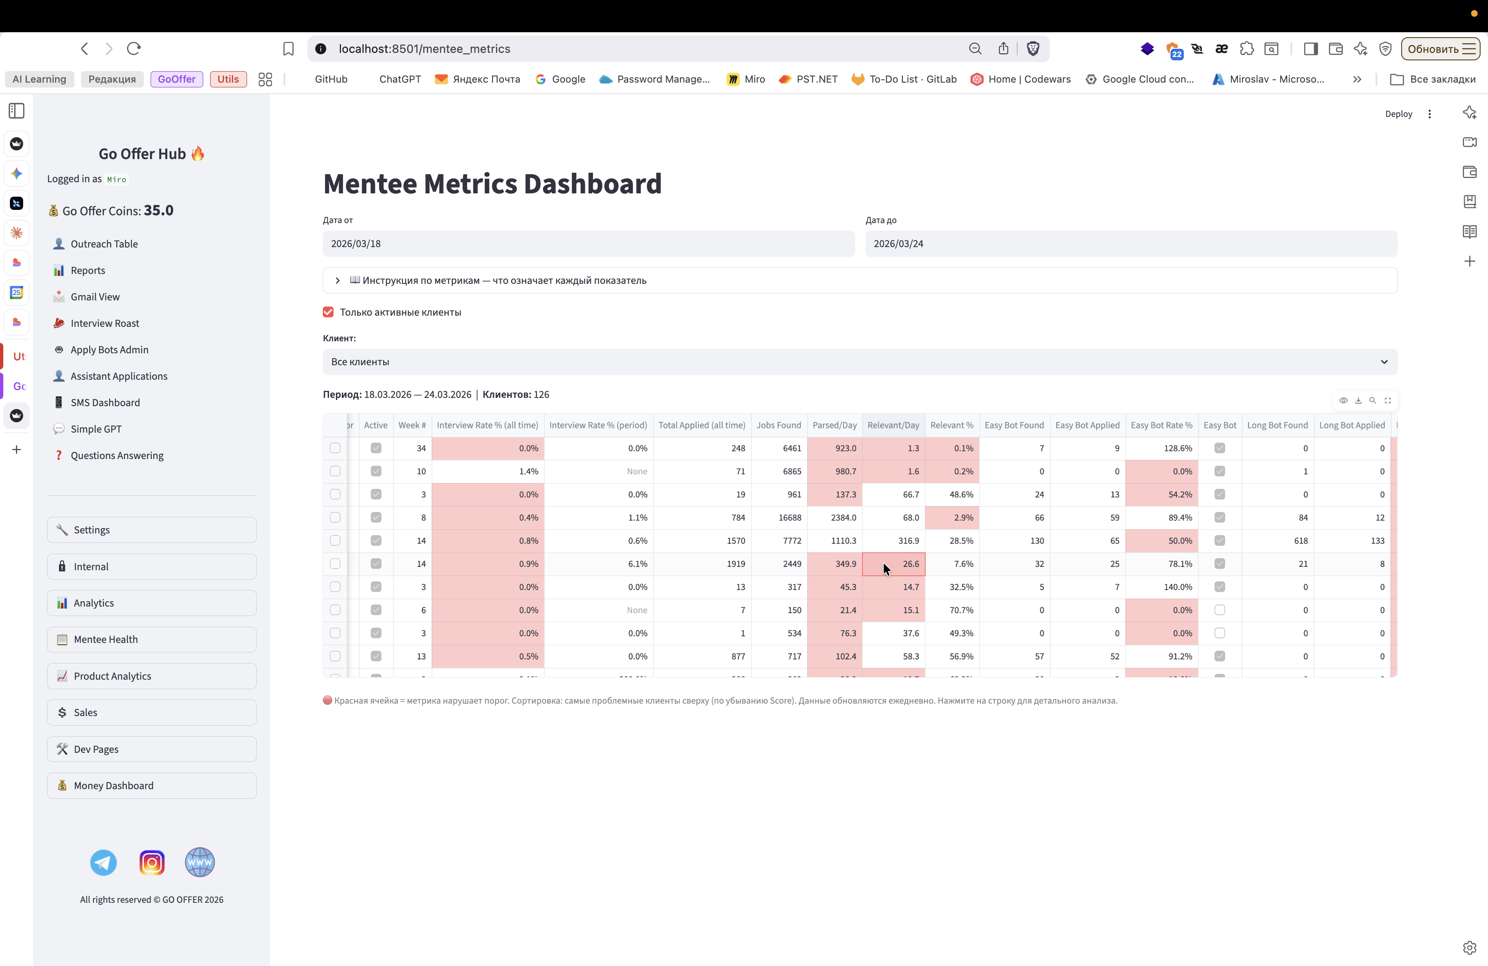This screenshot has width=1488, height=966.
Task: Open Apply Bots Admin sidebar item
Action: (110, 350)
